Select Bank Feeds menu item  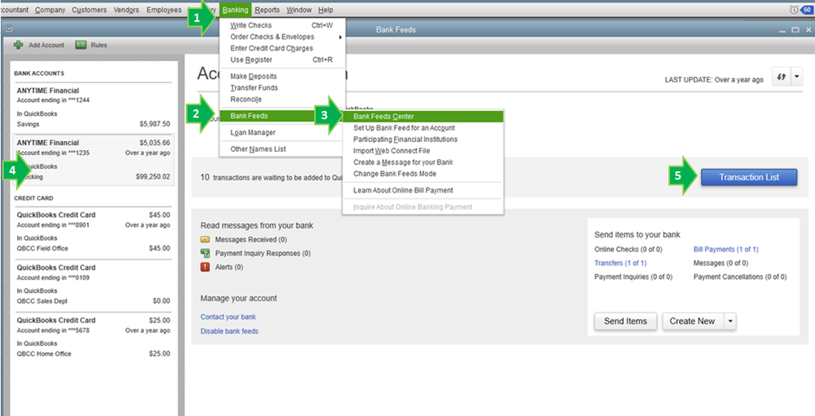click(282, 116)
